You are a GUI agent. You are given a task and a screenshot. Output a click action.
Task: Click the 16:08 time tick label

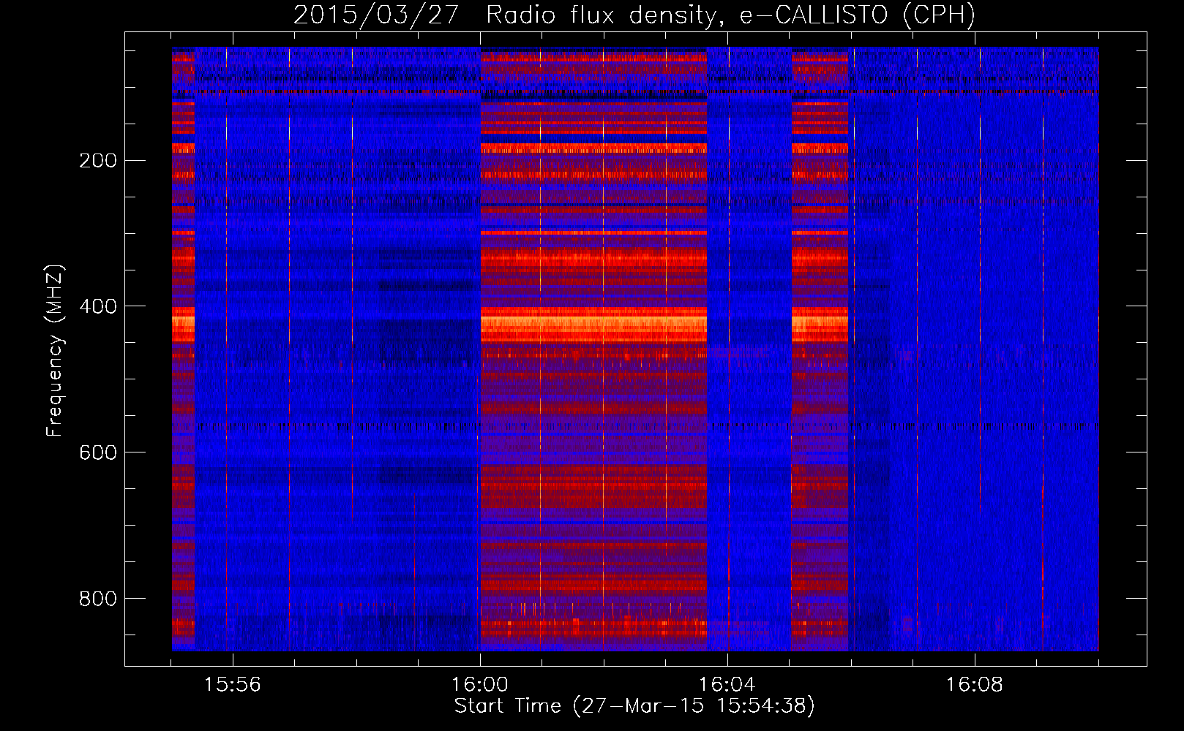pyautogui.click(x=975, y=685)
